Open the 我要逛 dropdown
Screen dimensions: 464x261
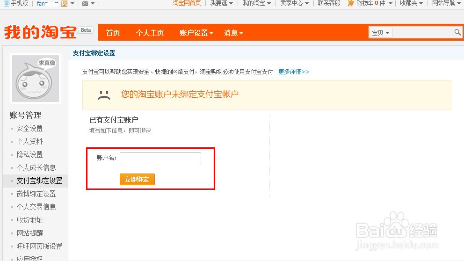[222, 3]
